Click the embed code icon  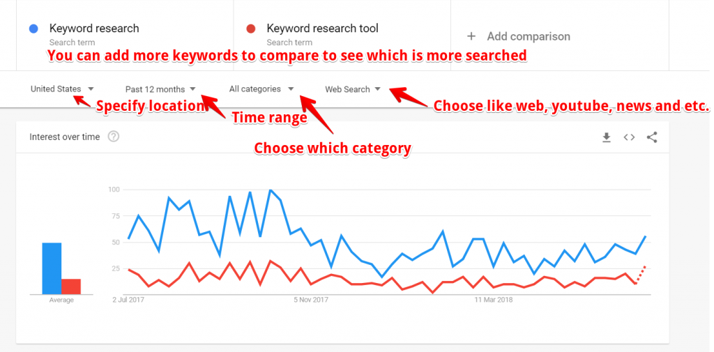tap(629, 137)
